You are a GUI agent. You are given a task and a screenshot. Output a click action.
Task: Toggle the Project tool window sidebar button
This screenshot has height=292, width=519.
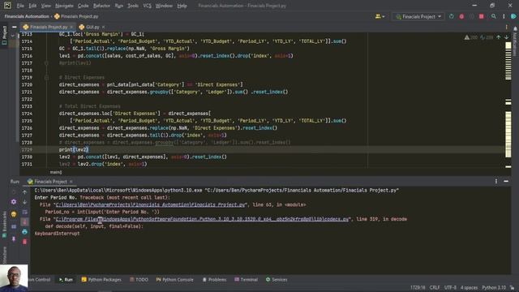[x=4, y=36]
